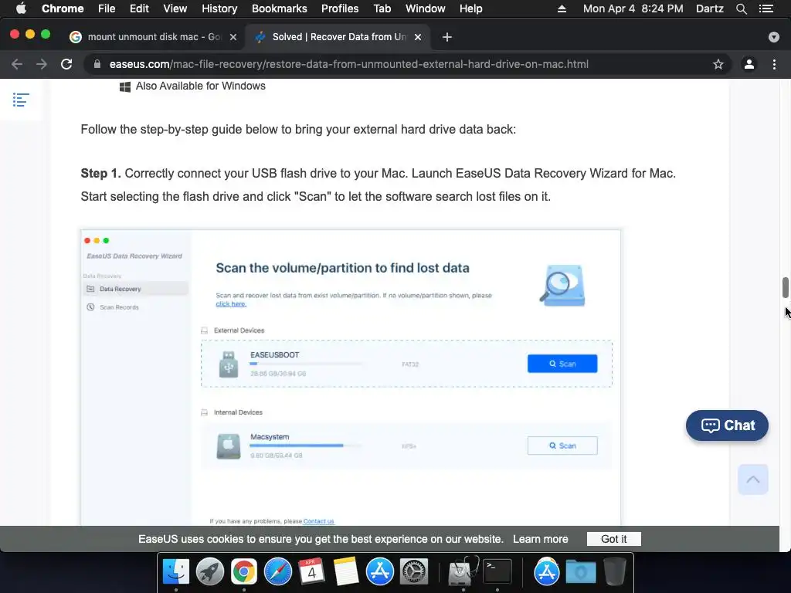Click the page vertical scrollbar thumb
791x593 pixels.
785,287
